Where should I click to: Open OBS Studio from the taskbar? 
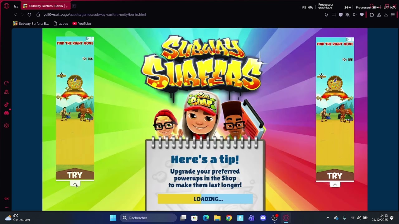275,218
